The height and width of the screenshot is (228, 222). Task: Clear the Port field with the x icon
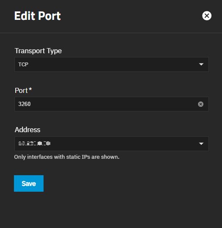coord(200,104)
